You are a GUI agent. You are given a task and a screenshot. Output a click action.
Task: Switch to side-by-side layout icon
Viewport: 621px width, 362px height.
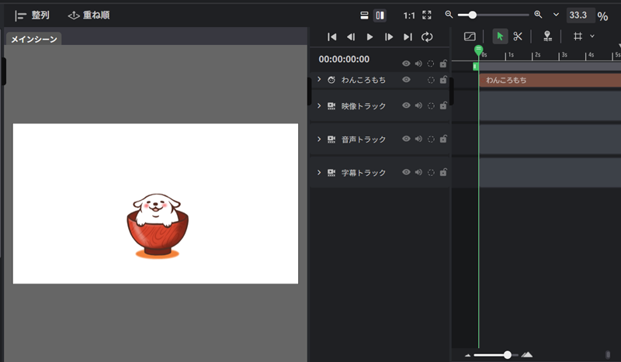coord(380,15)
